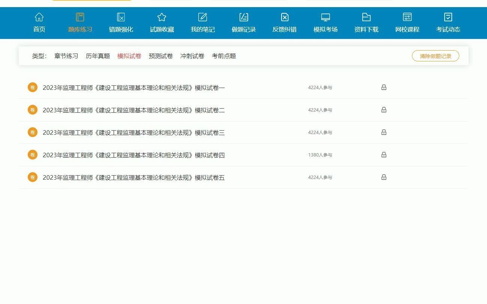
Task: Click the orange 卷 badge of 模拟试卷一
Action: [33, 87]
